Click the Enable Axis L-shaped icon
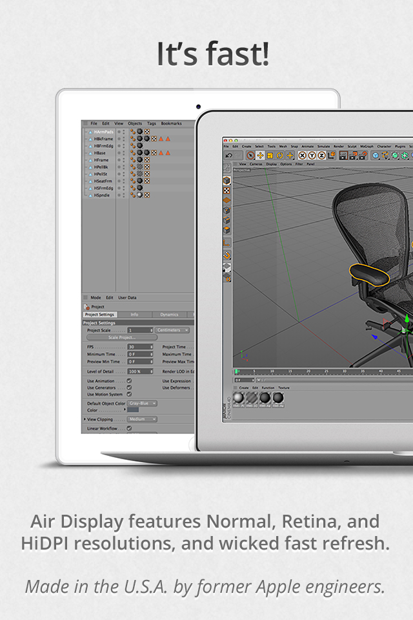Image resolution: width=413 pixels, height=620 pixels. (x=227, y=243)
